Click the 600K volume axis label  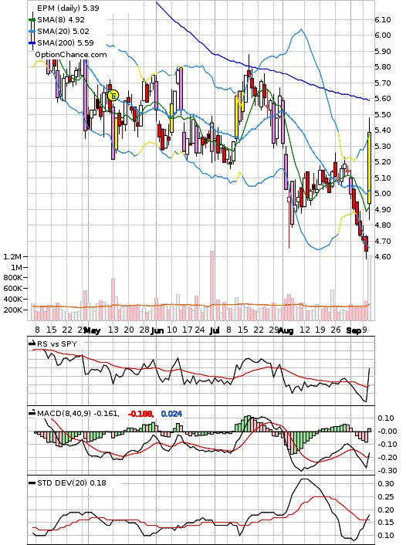click(13, 289)
